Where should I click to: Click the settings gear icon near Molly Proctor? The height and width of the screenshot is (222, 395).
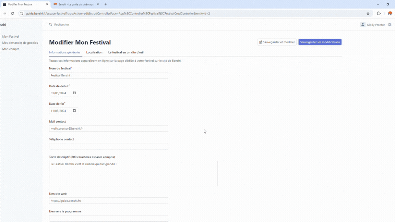[390, 25]
